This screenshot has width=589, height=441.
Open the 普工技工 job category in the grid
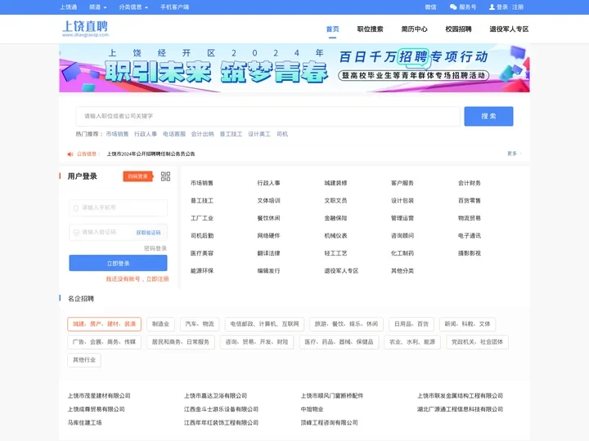pos(202,201)
